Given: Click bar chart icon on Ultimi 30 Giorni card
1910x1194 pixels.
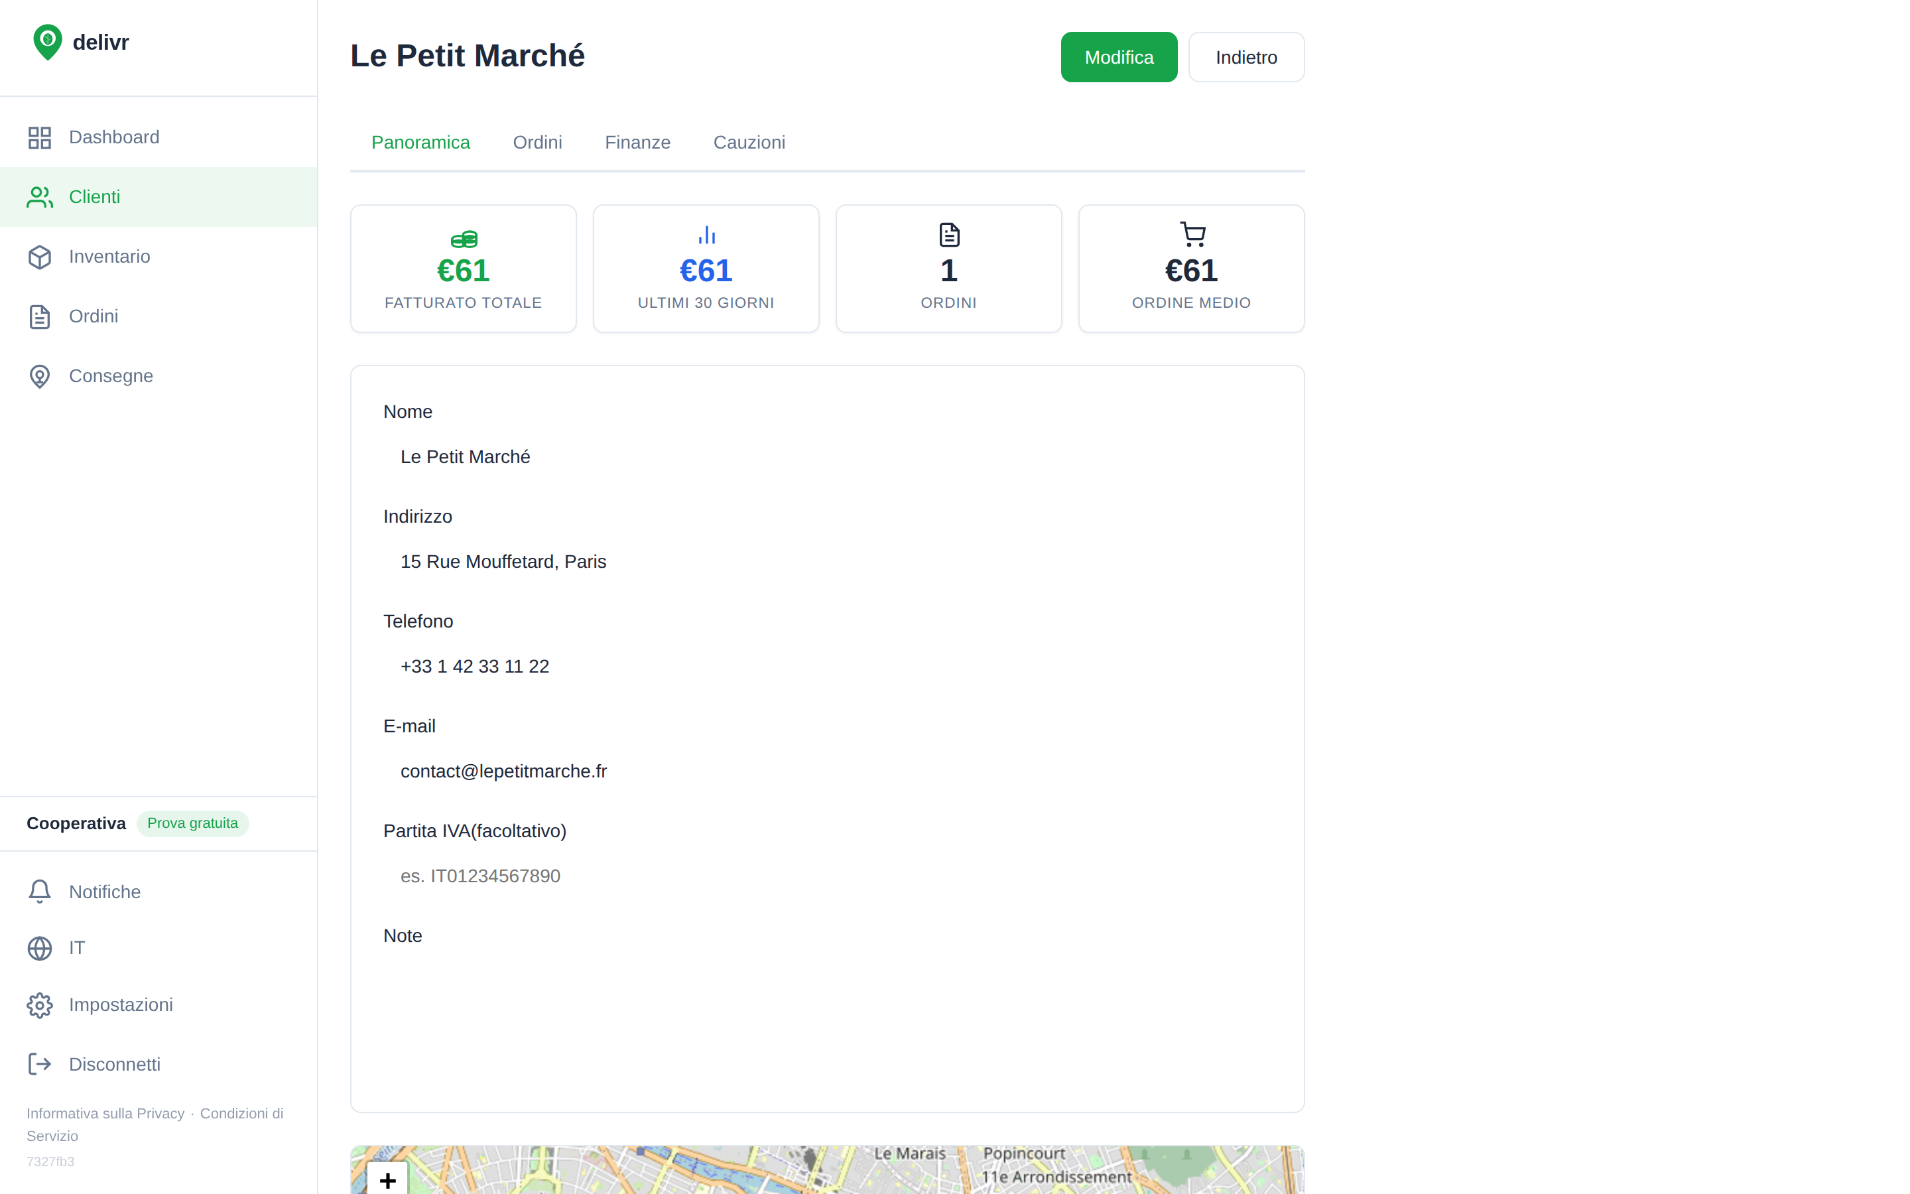Looking at the screenshot, I should [x=706, y=235].
